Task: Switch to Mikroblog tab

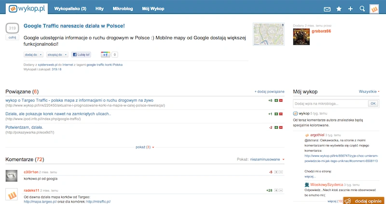Action: point(123,9)
